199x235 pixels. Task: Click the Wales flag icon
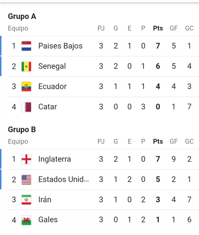point(26,220)
